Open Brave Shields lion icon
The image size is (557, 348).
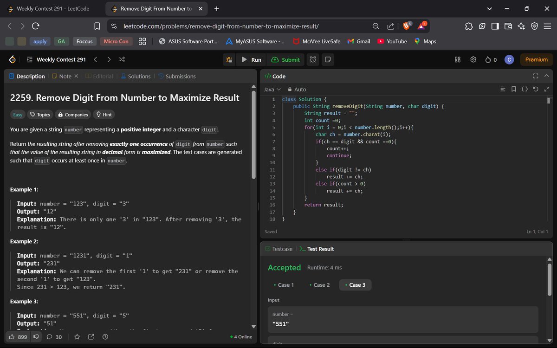click(x=407, y=26)
